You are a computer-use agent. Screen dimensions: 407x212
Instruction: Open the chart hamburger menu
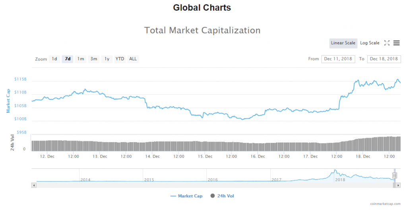click(396, 43)
